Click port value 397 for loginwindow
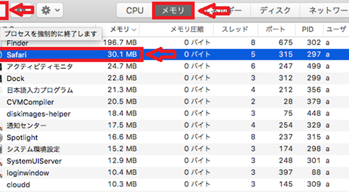This screenshot has height=192, width=349. (x=285, y=172)
